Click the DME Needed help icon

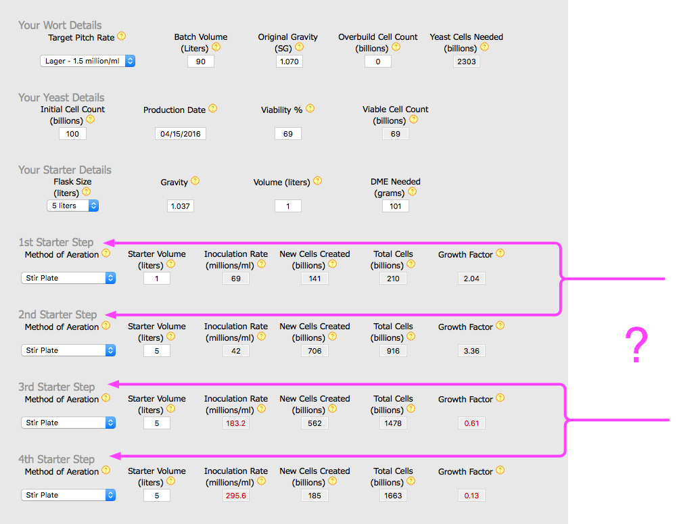coord(412,192)
